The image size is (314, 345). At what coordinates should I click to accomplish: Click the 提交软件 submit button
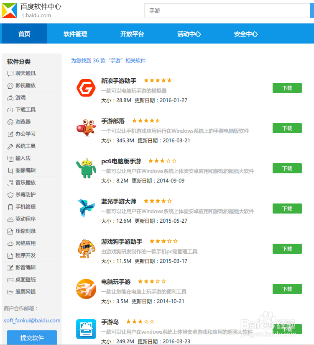(32, 337)
